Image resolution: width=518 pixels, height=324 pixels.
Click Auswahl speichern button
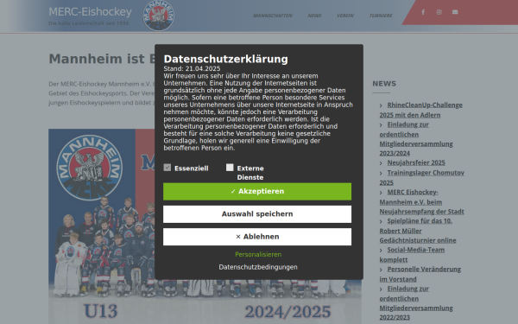click(257, 214)
